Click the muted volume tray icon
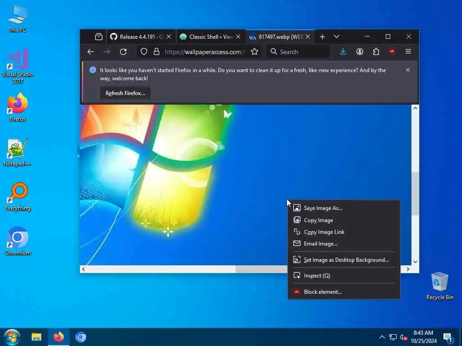The image size is (462, 346). 403,337
